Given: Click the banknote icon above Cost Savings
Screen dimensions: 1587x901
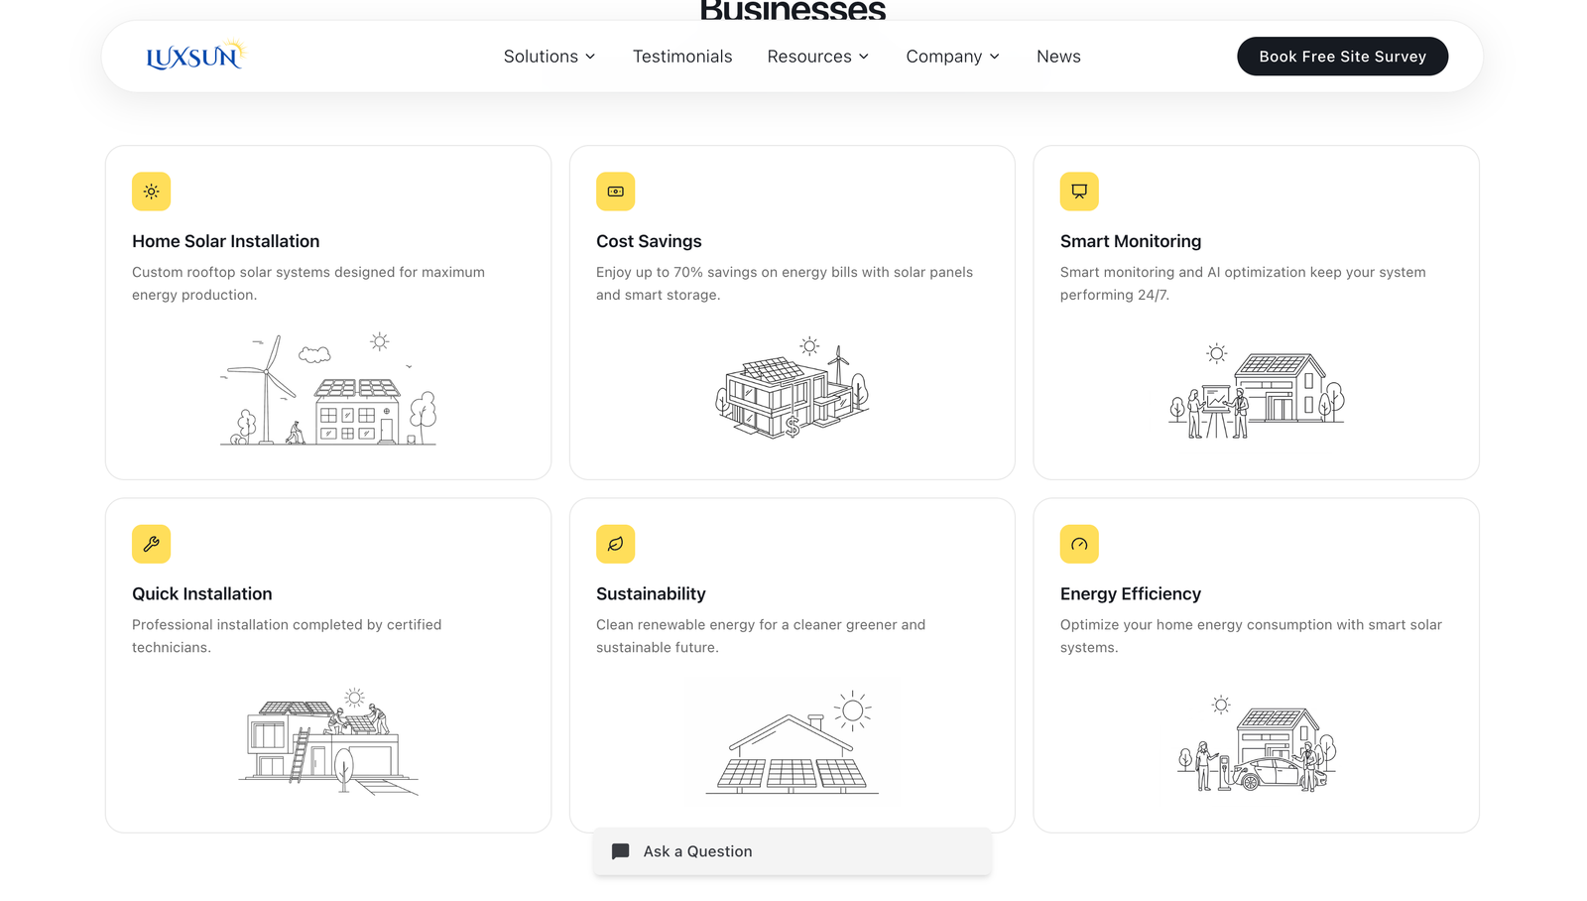Looking at the screenshot, I should [x=615, y=192].
